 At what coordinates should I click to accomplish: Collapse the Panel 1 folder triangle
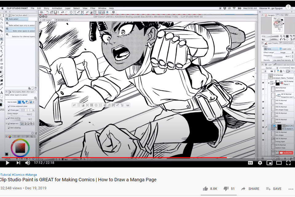[x=269, y=83]
